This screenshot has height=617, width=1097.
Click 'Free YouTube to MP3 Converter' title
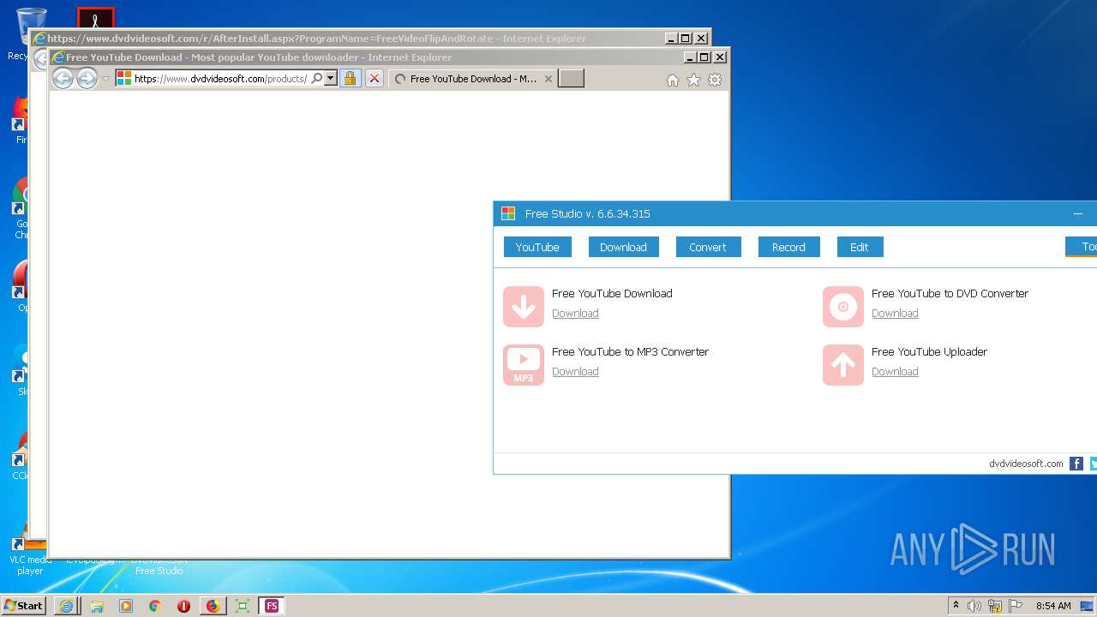(630, 351)
